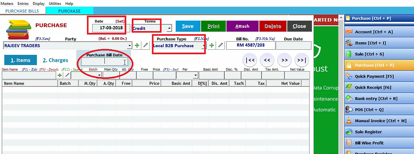Image resolution: width=414 pixels, height=154 pixels.
Task: Expand the Purchase Type dropdown
Action: pos(204,45)
